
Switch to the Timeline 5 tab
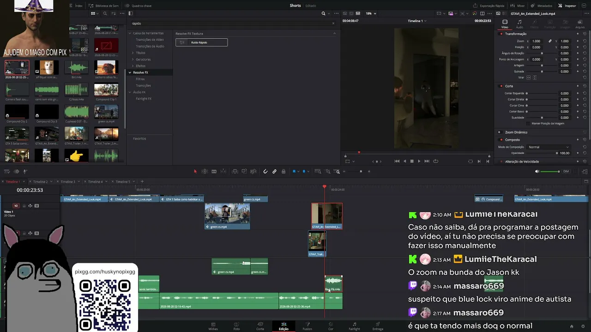tap(122, 182)
